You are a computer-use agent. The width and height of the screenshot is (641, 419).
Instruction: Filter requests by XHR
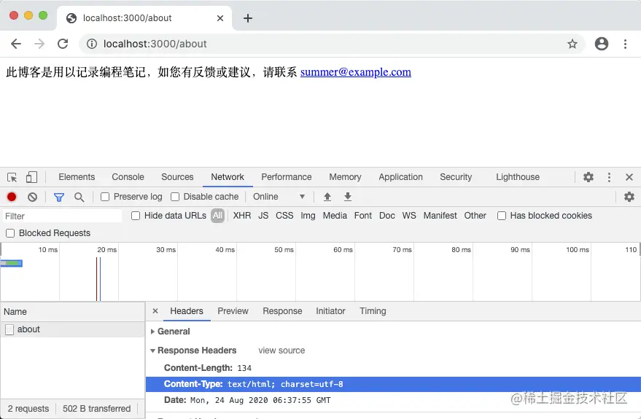tap(242, 216)
